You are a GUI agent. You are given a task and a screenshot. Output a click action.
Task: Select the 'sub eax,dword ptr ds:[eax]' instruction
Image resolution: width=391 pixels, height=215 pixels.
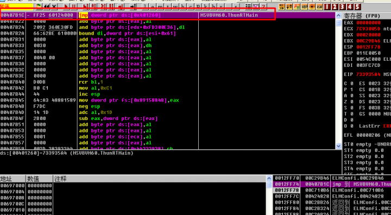(x=118, y=118)
